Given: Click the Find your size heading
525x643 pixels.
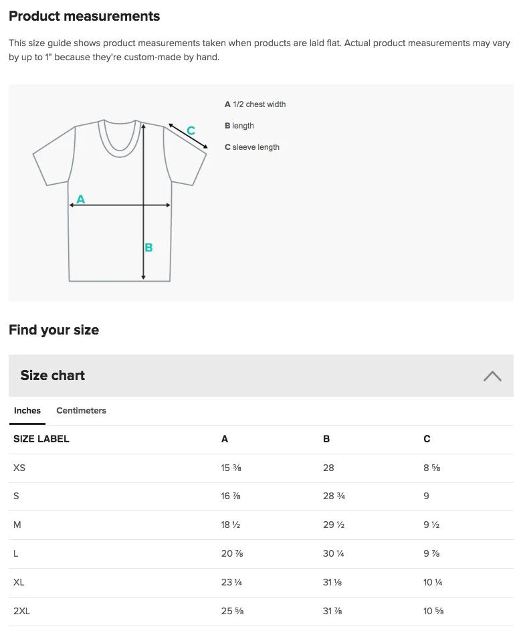Looking at the screenshot, I should tap(54, 329).
